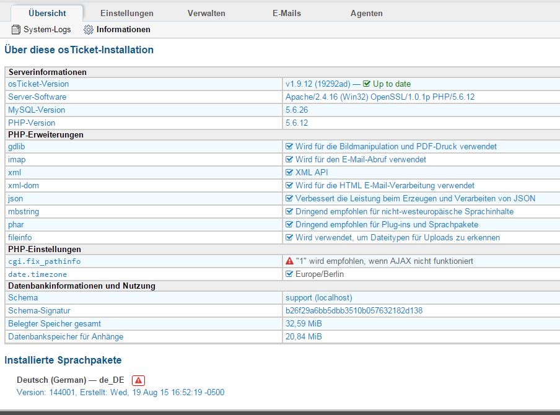Click the check mark in the phar row
Viewport: 560px width, 415px height.
coord(289,225)
